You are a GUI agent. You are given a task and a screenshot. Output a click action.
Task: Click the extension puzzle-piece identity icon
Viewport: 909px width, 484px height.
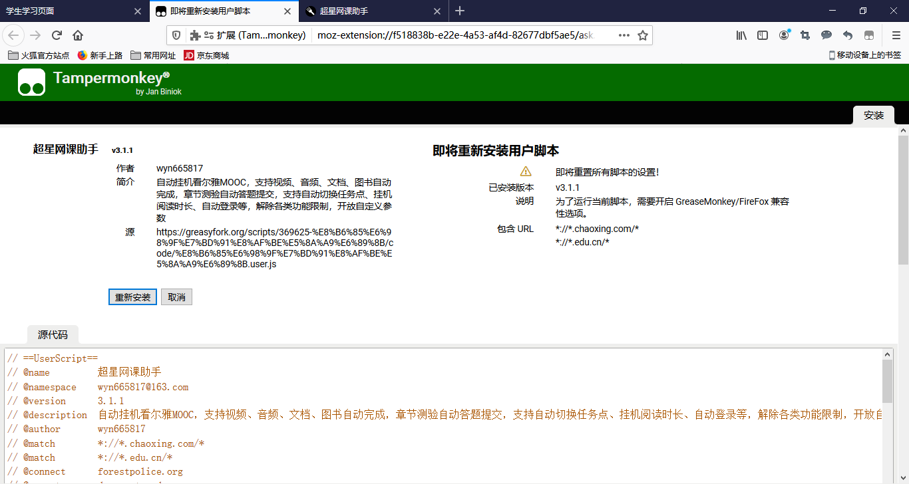click(195, 35)
